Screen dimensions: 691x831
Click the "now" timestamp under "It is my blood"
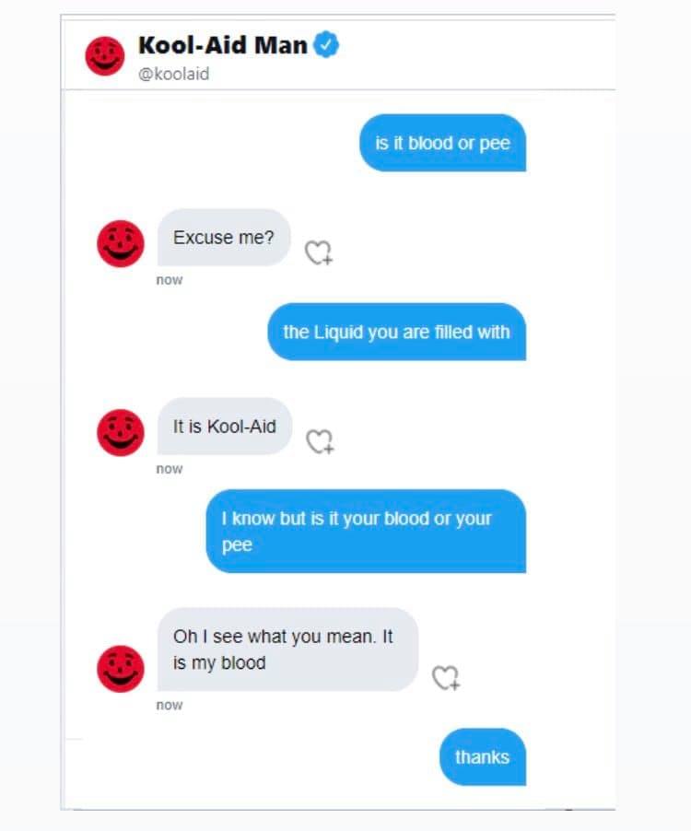pos(170,705)
